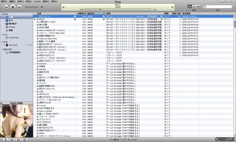Uncheck the Overture song checkbox
236x142 pixels.
(x=38, y=64)
